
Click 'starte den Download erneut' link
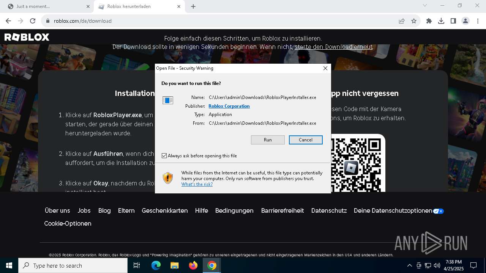tap(333, 47)
